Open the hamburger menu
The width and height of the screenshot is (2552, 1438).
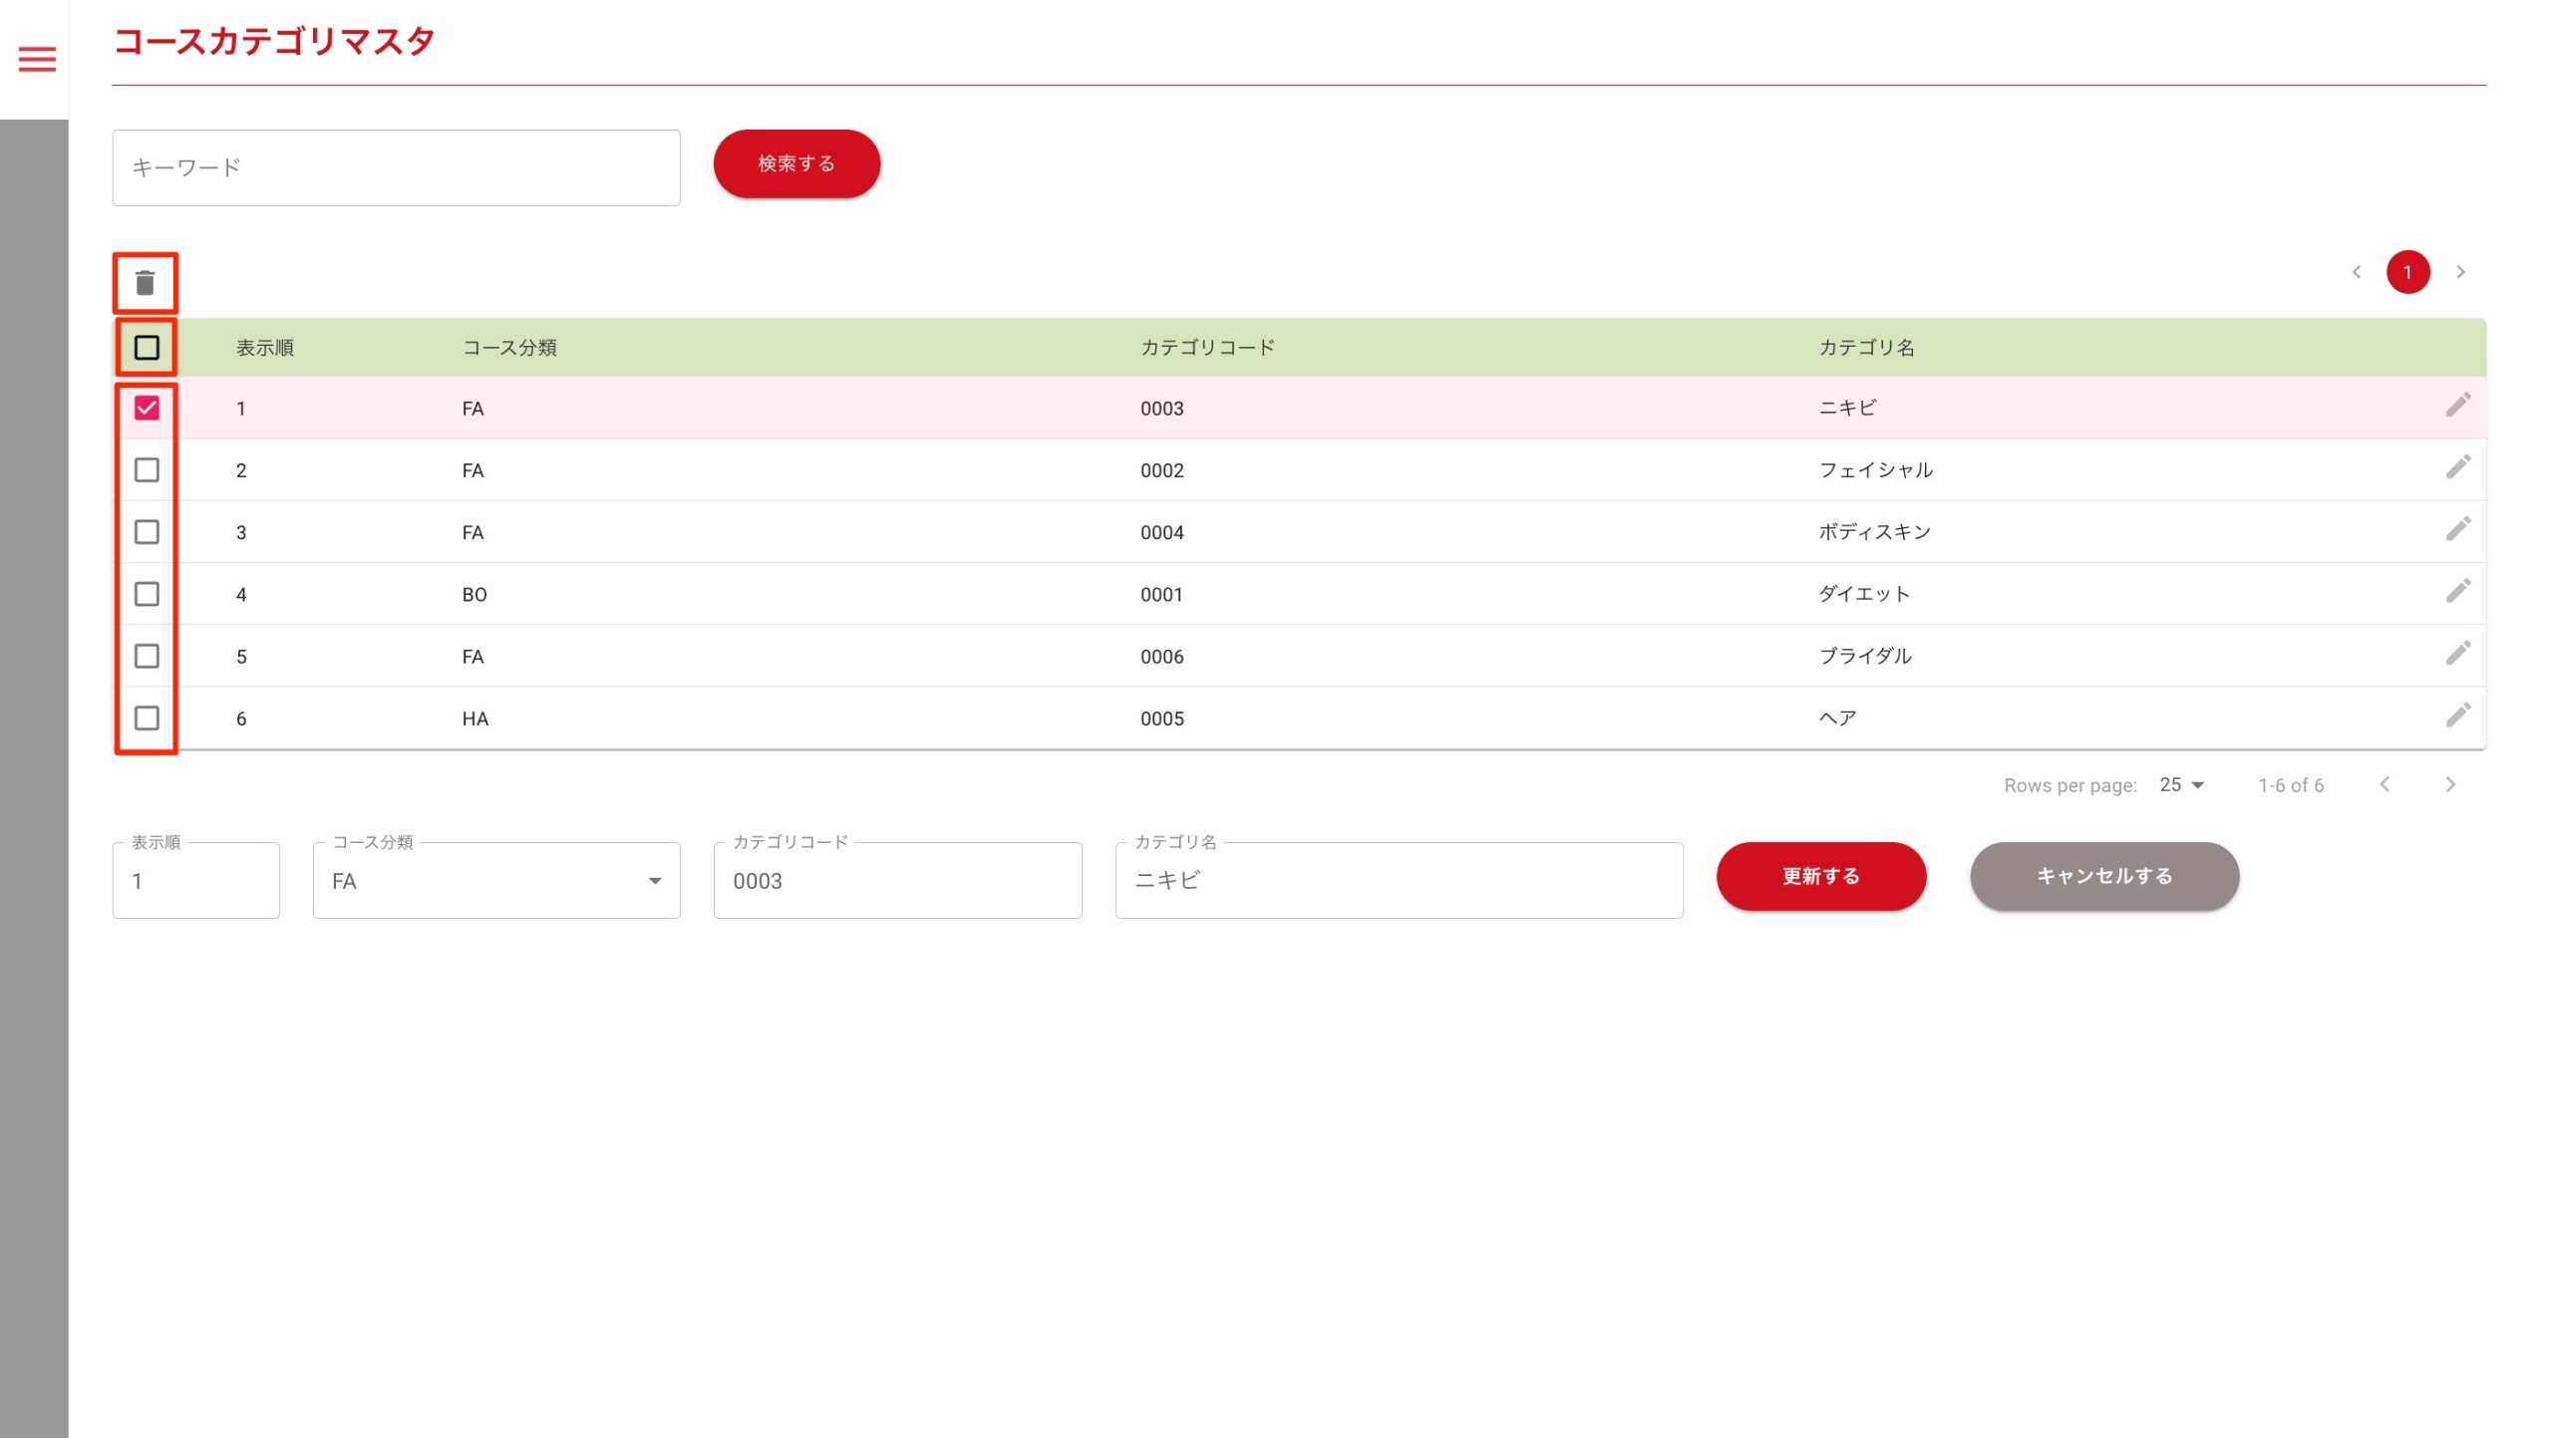(37, 60)
